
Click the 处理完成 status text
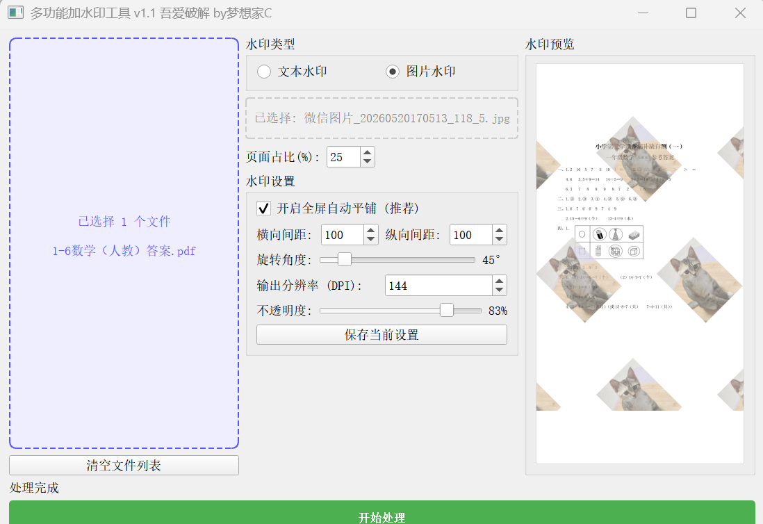[34, 487]
